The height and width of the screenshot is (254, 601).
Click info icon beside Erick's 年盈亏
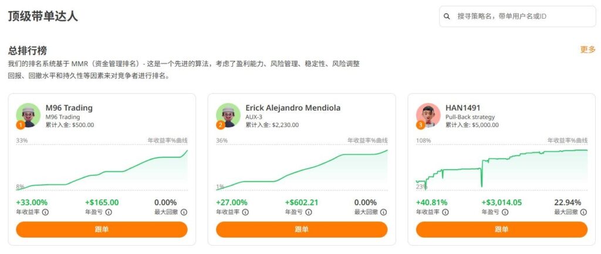[309, 212]
